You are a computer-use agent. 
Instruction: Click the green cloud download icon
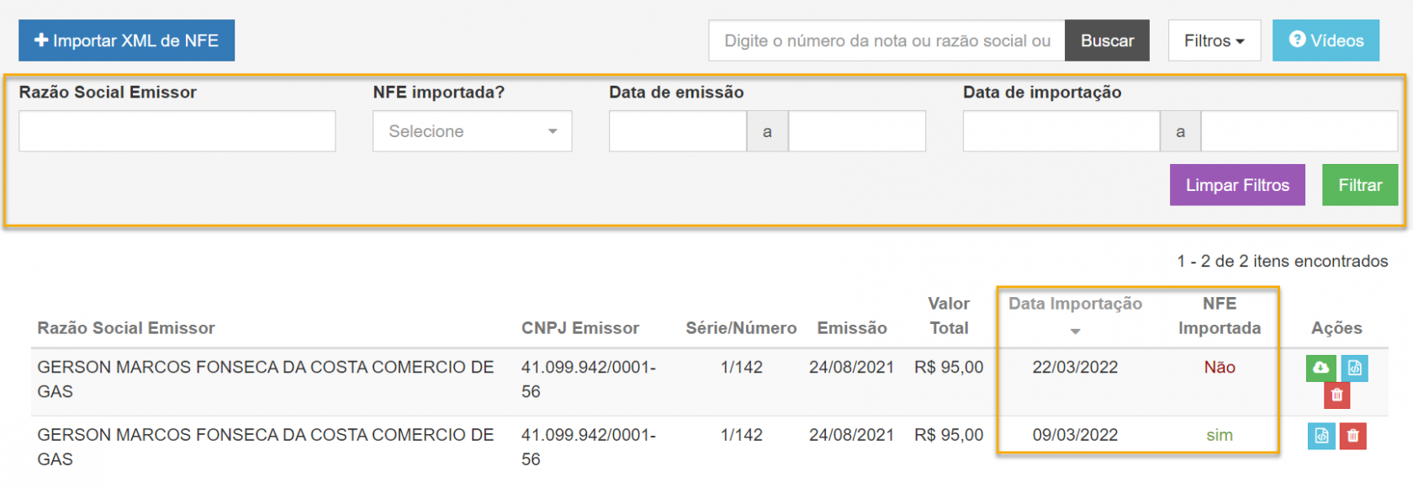(x=1320, y=368)
